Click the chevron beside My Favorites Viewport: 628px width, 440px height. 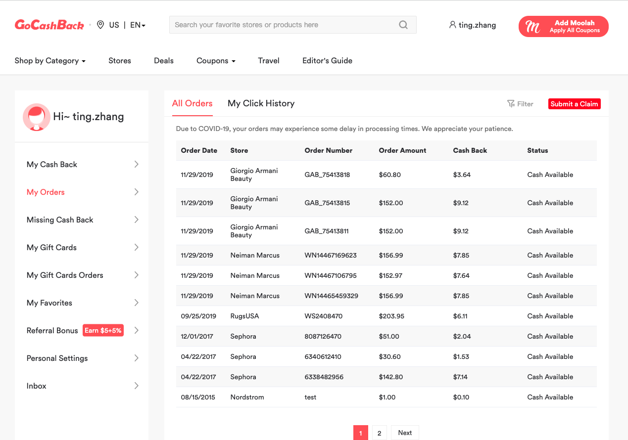137,303
